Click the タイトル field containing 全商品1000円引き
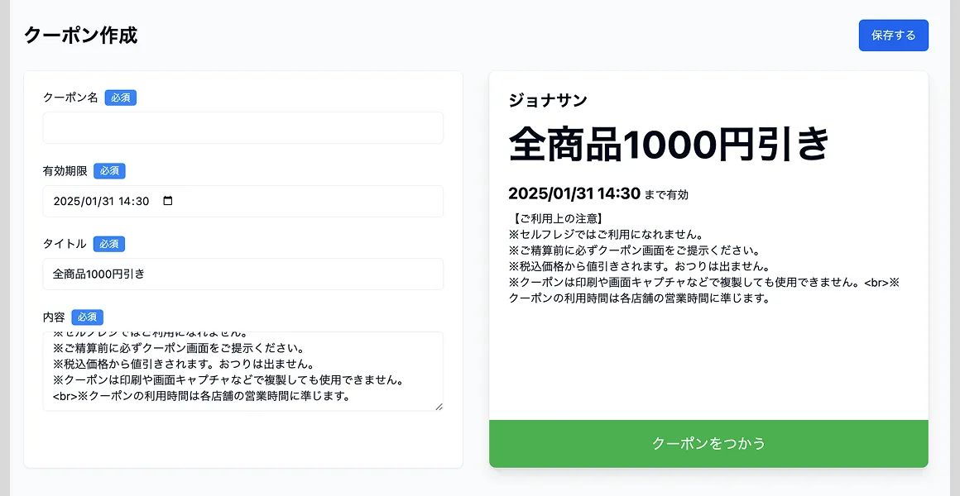Viewport: 960px width, 496px height. (x=242, y=274)
